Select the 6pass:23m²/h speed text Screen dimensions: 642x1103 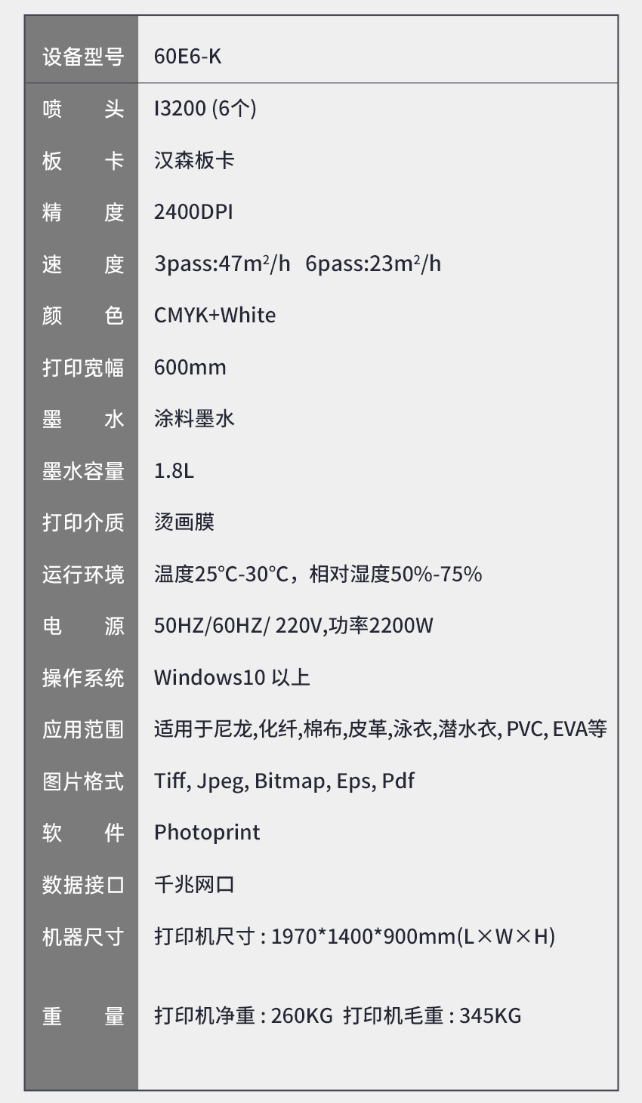point(373,263)
